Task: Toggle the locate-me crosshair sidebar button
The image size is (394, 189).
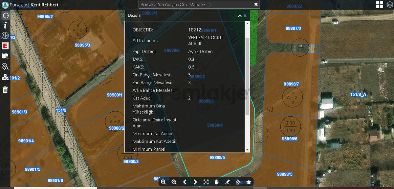Action: (x=5, y=15)
